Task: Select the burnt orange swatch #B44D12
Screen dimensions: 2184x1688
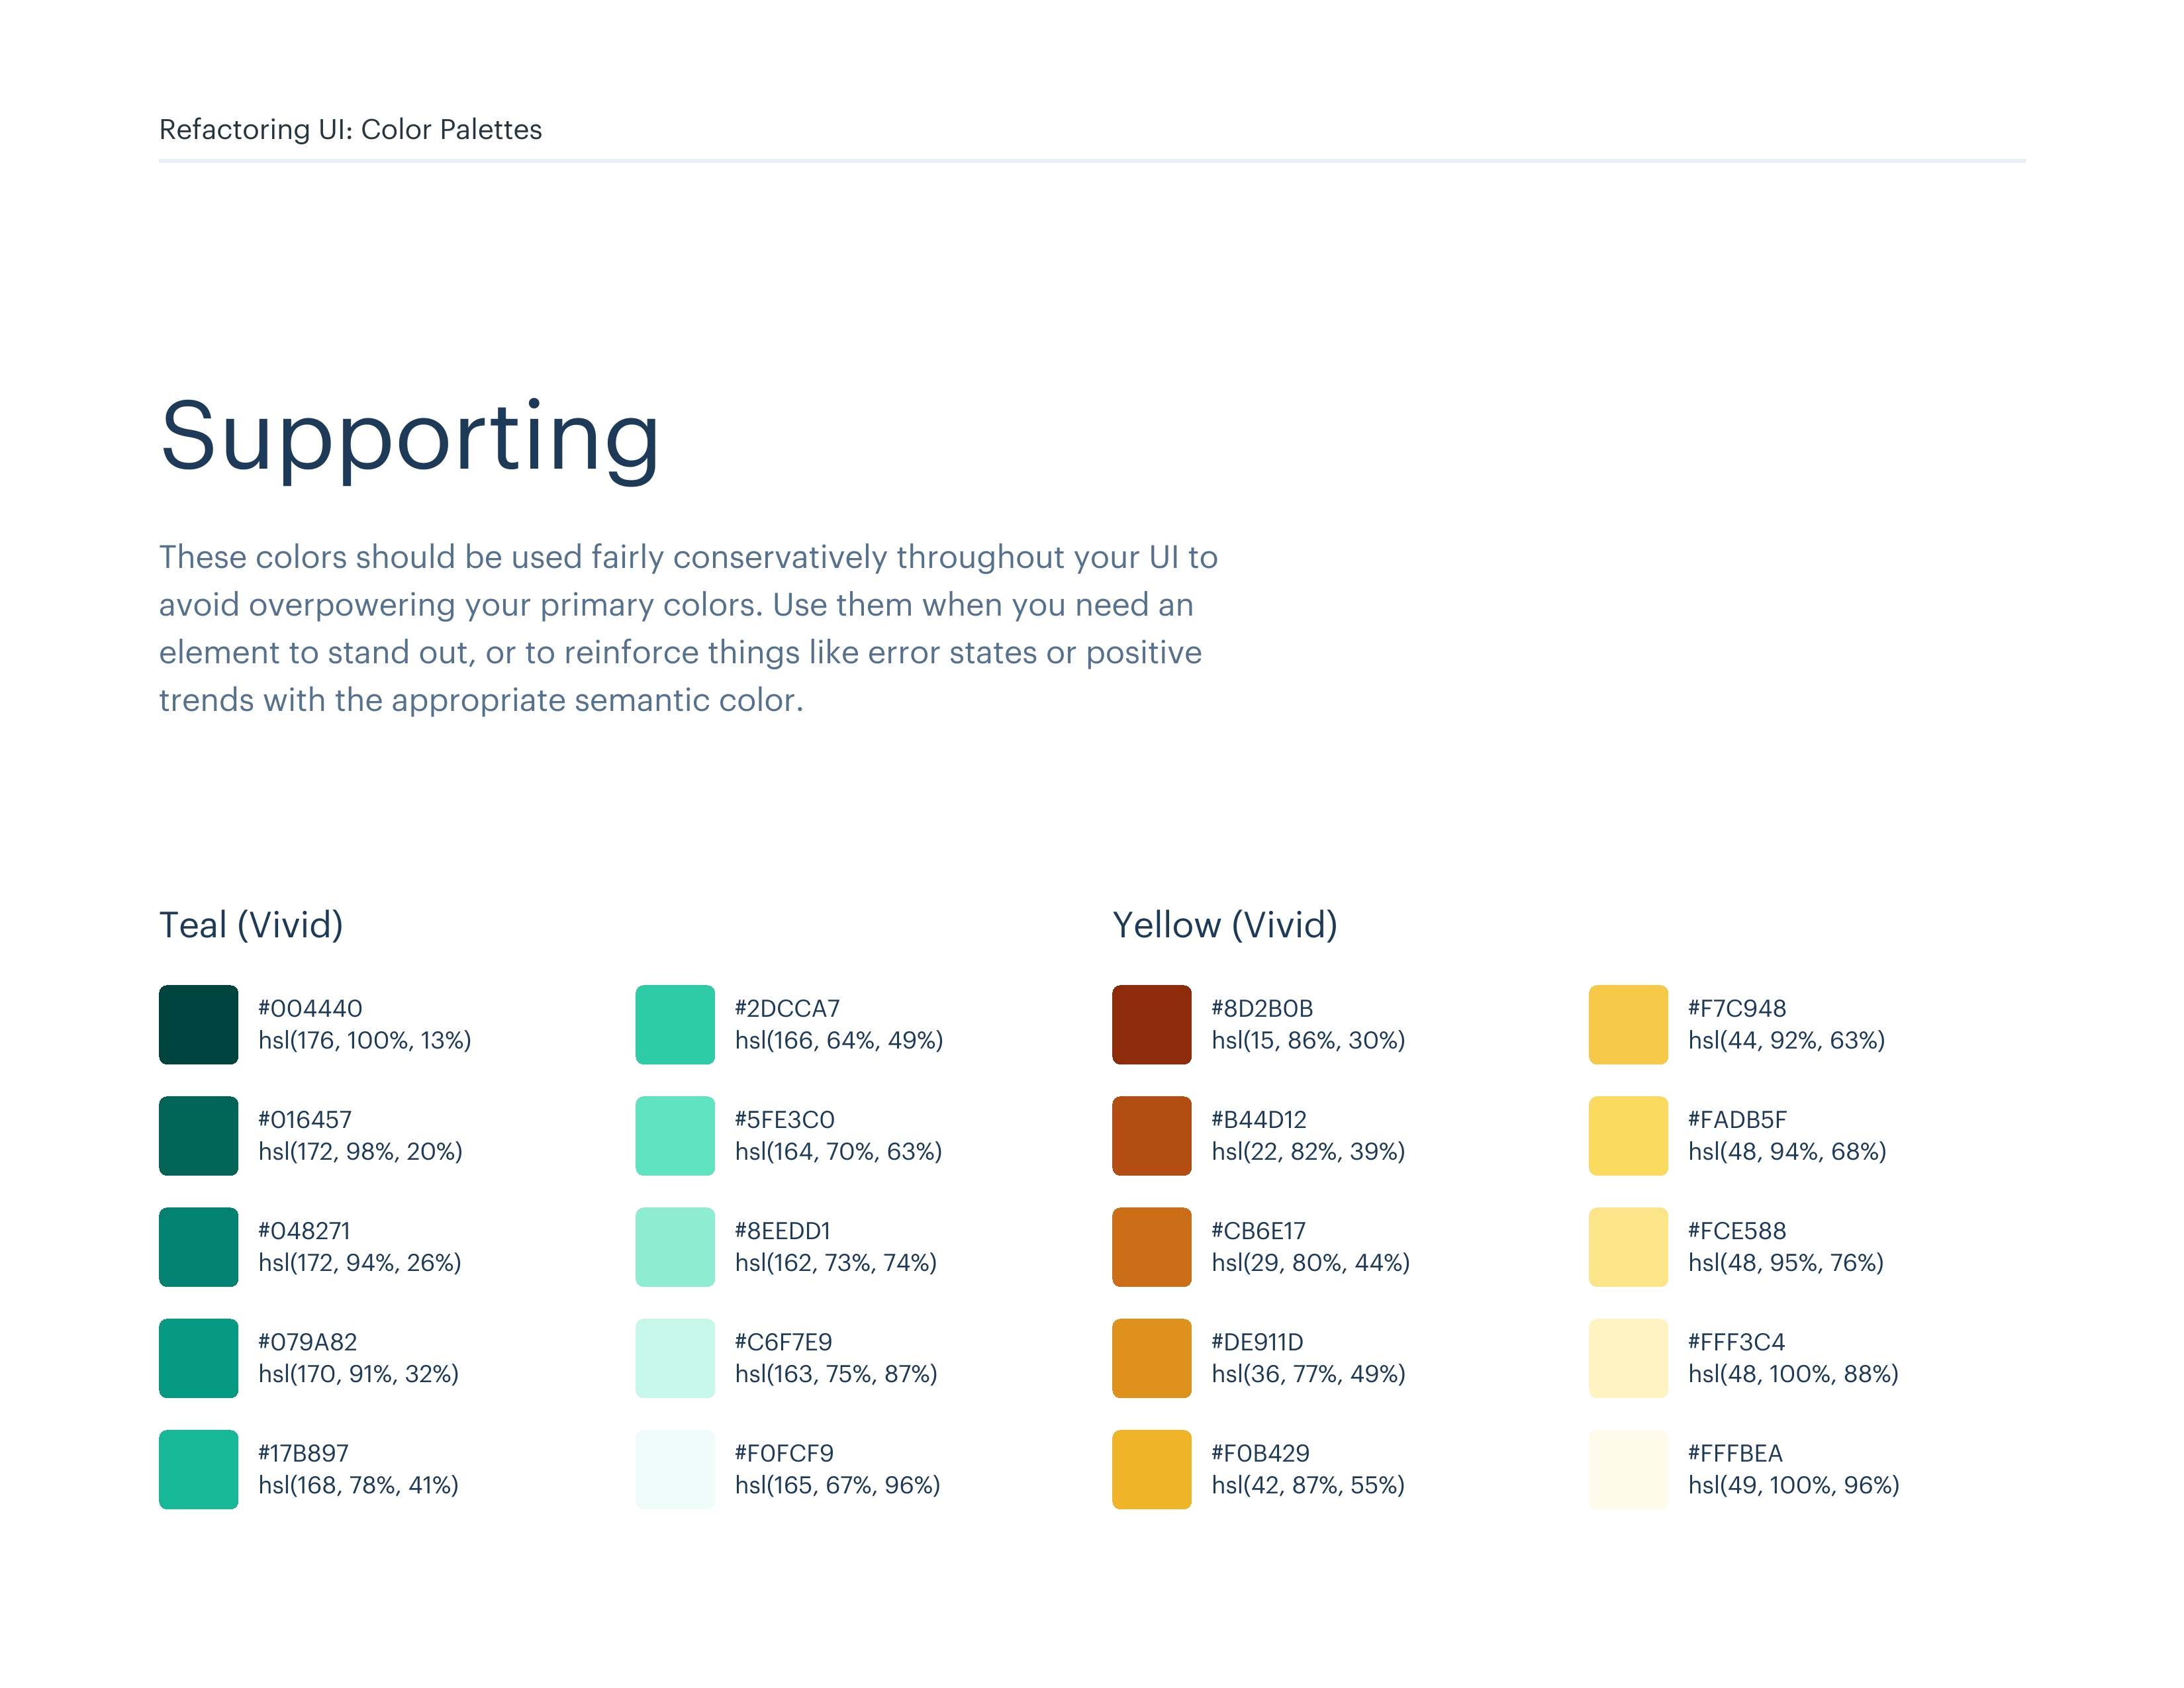Action: (x=1151, y=1135)
